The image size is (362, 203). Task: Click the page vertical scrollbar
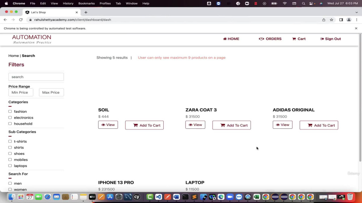(x=360, y=98)
